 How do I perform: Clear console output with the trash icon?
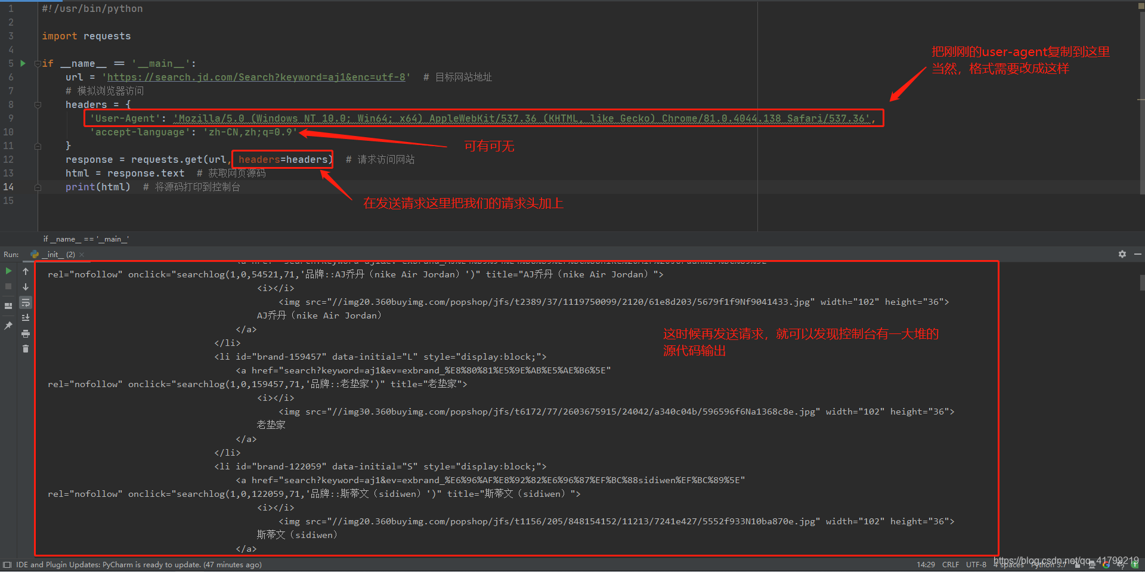point(26,348)
